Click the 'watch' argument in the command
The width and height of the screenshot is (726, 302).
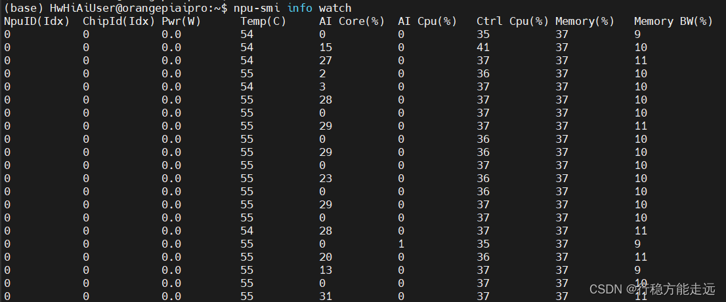pos(335,8)
